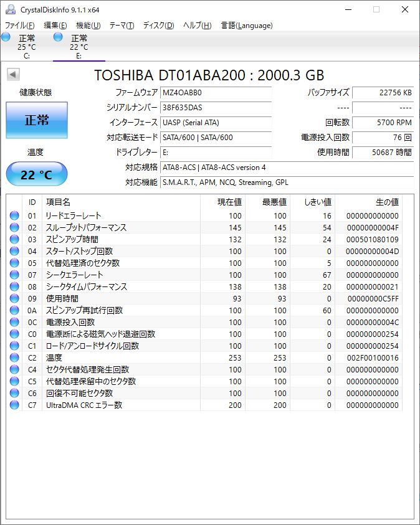Click raw value 00000000004F of スループットパフォーマンス
This screenshot has height=525, width=420.
[x=373, y=228]
